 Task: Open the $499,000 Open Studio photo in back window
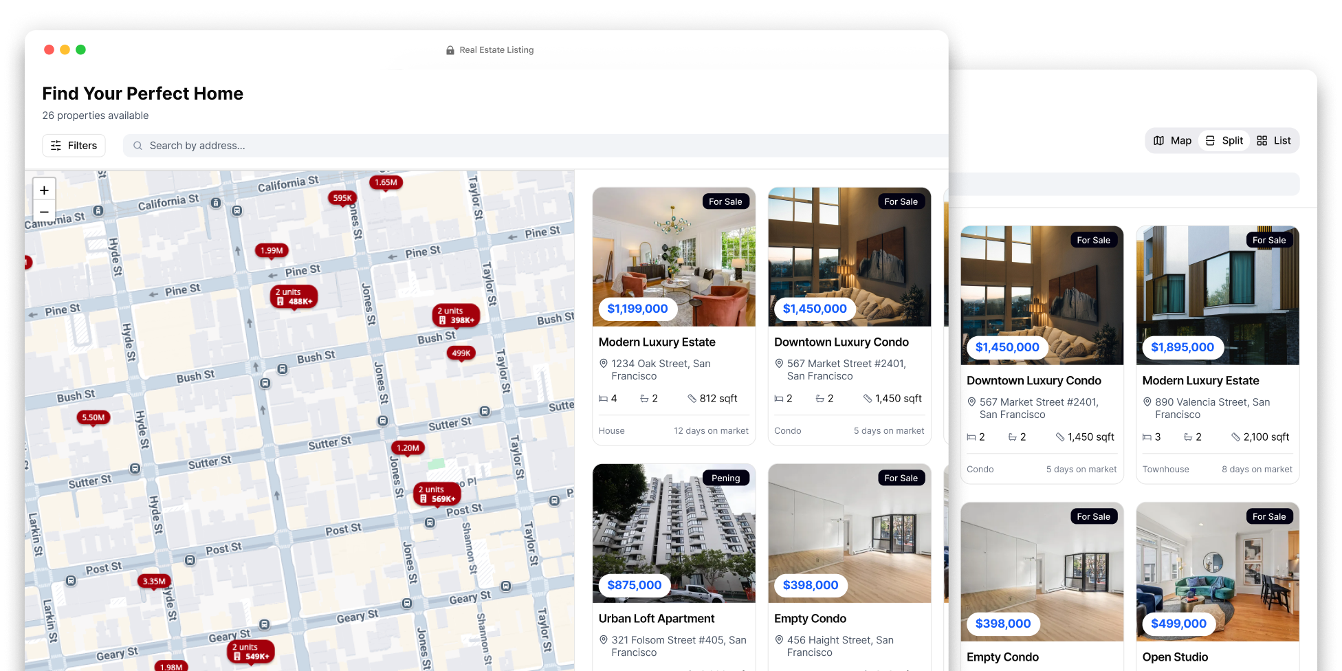coord(1218,572)
